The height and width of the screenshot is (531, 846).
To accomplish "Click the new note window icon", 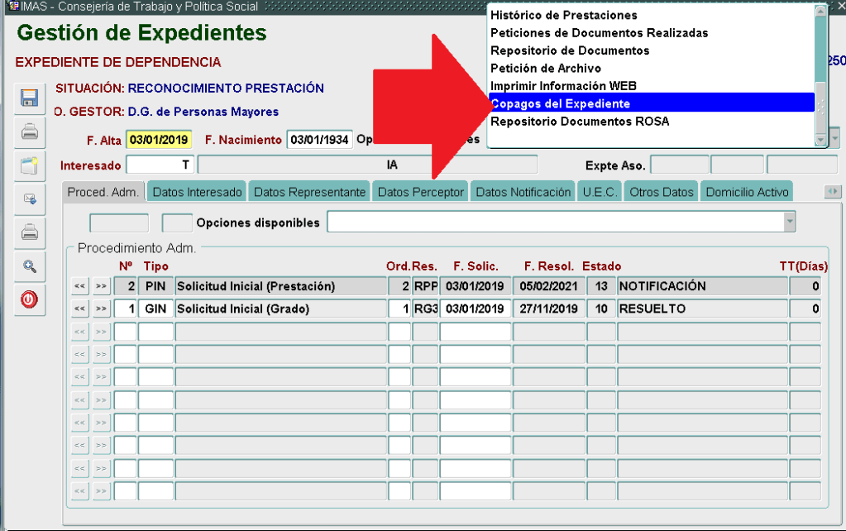I will click(x=30, y=165).
